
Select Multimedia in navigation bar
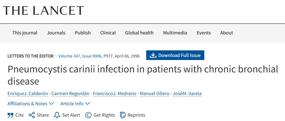[175, 33]
